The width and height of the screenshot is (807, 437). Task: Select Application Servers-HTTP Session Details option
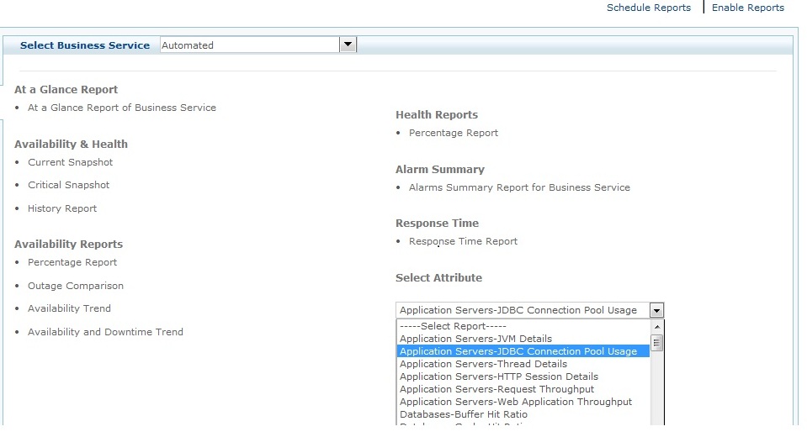click(498, 376)
